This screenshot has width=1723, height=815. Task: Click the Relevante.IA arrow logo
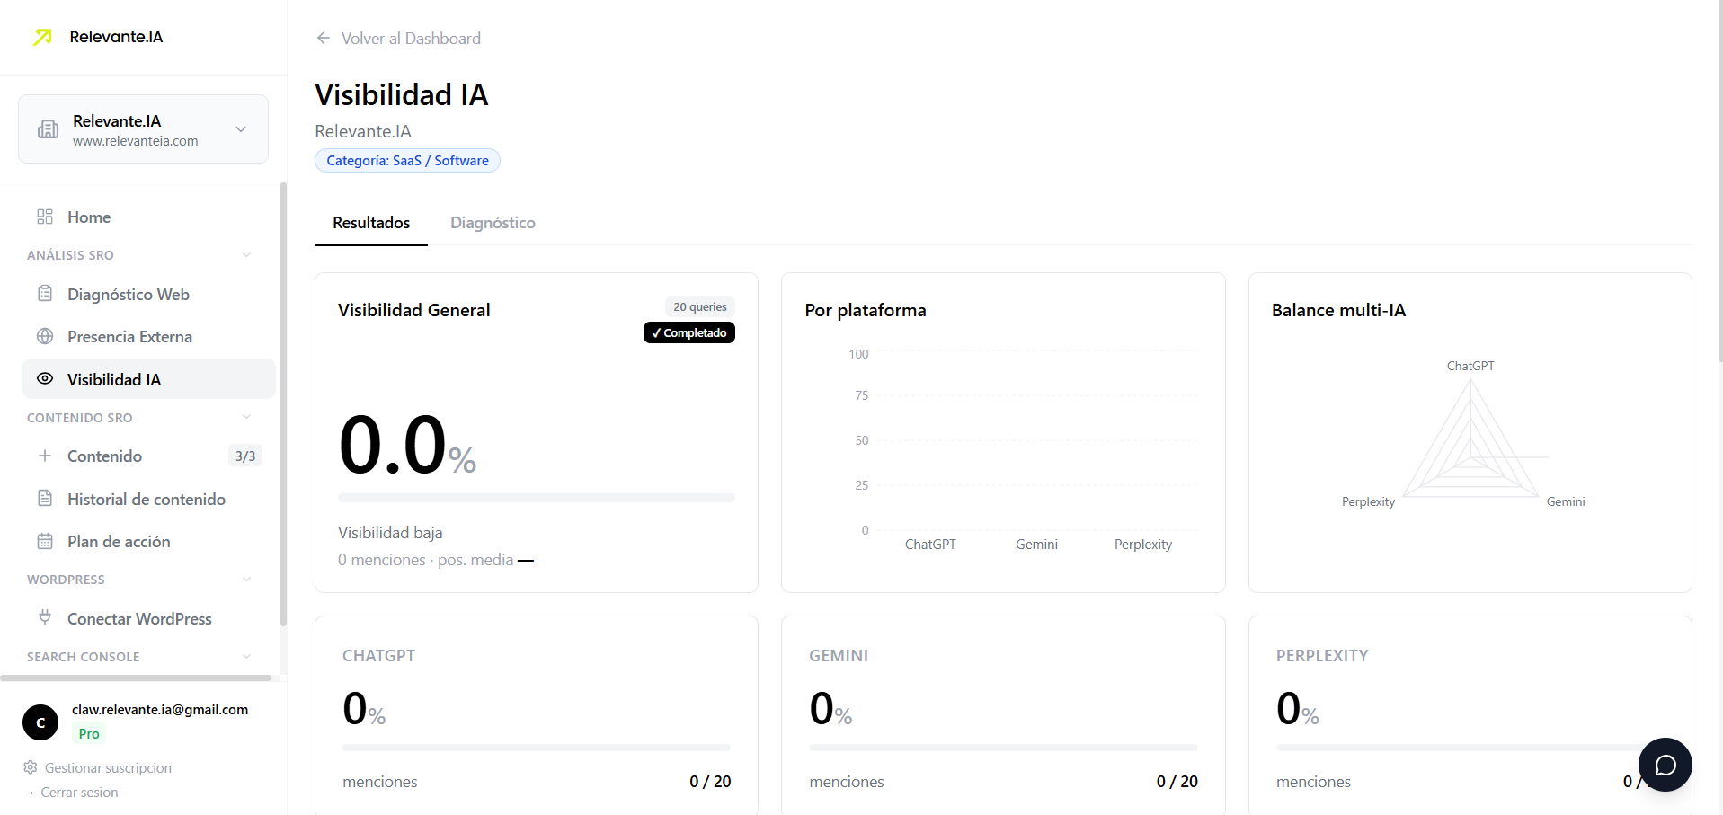click(x=42, y=37)
